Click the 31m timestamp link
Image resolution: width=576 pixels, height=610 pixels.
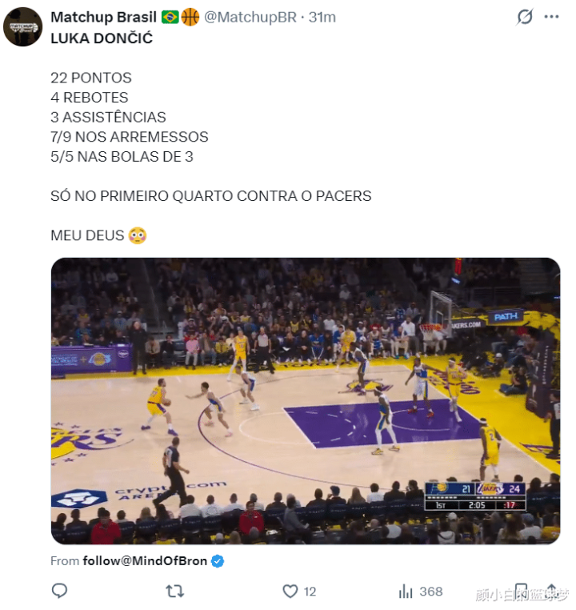pyautogui.click(x=322, y=17)
